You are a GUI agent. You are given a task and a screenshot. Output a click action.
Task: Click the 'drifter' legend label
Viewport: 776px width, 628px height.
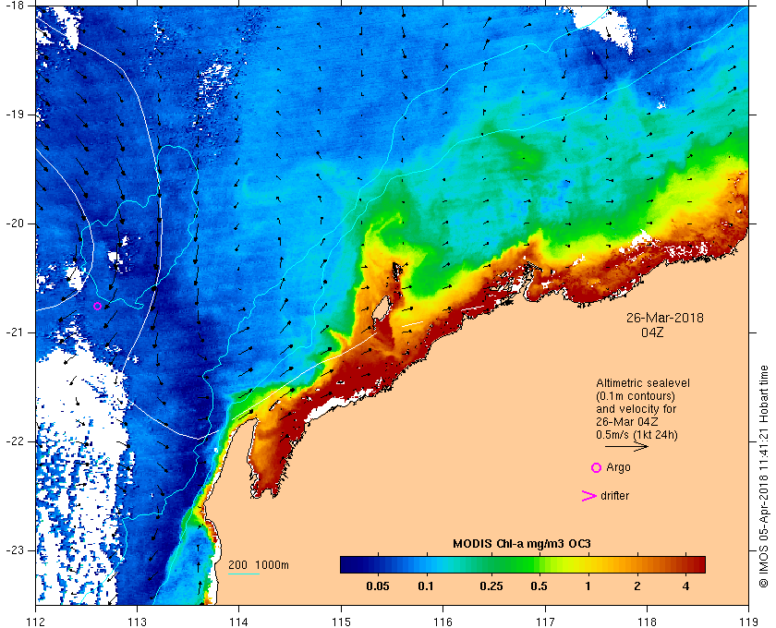point(614,496)
